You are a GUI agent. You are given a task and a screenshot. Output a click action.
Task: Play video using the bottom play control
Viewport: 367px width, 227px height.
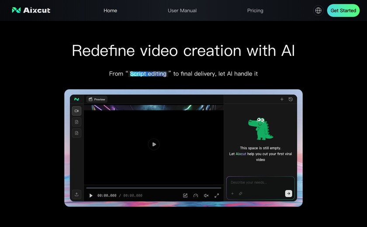(91, 196)
